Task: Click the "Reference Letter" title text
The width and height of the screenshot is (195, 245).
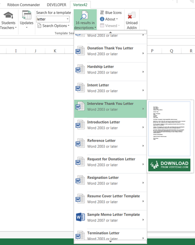Action: coord(101,140)
